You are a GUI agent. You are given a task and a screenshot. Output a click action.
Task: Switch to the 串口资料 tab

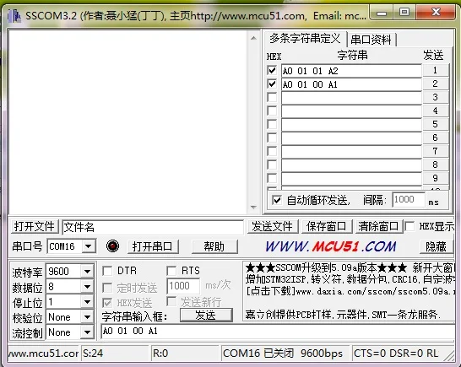372,40
